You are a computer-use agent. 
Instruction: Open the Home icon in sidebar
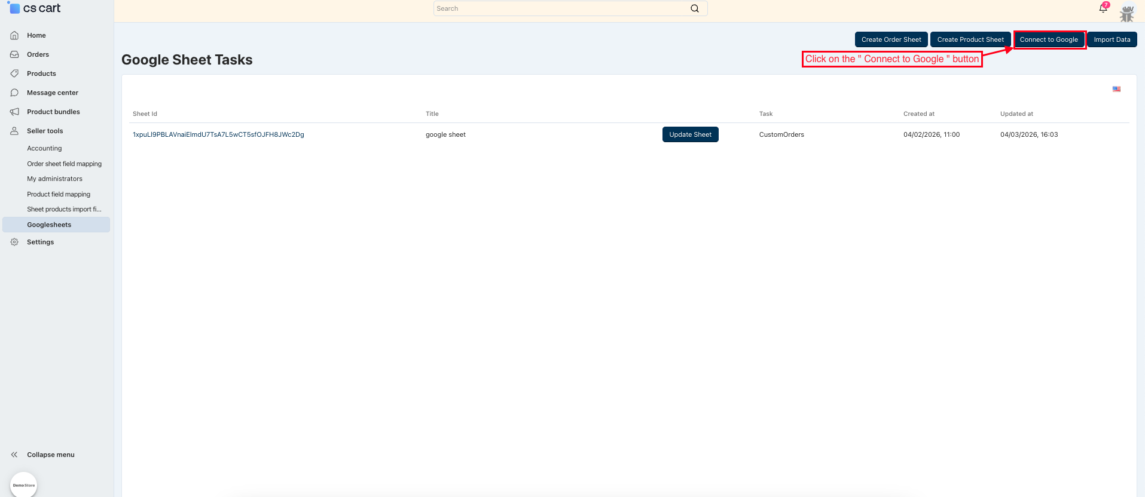(14, 35)
